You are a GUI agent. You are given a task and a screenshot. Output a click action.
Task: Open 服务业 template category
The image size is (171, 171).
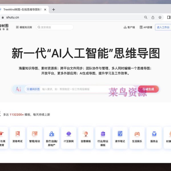(x=154, y=138)
